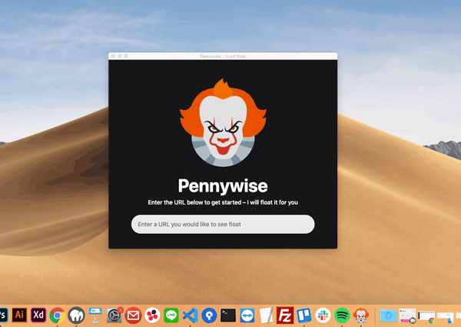
Task: Click the large "Pennywise" heading
Action: click(x=223, y=186)
